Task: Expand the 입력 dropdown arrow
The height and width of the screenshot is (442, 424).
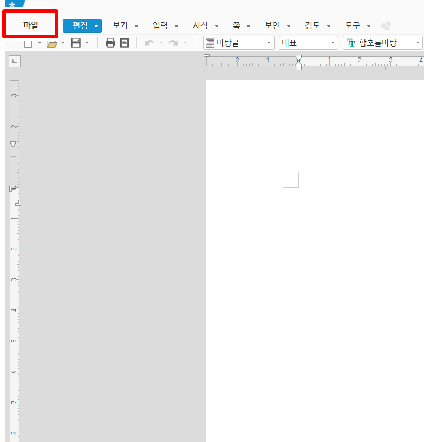Action: pos(177,26)
